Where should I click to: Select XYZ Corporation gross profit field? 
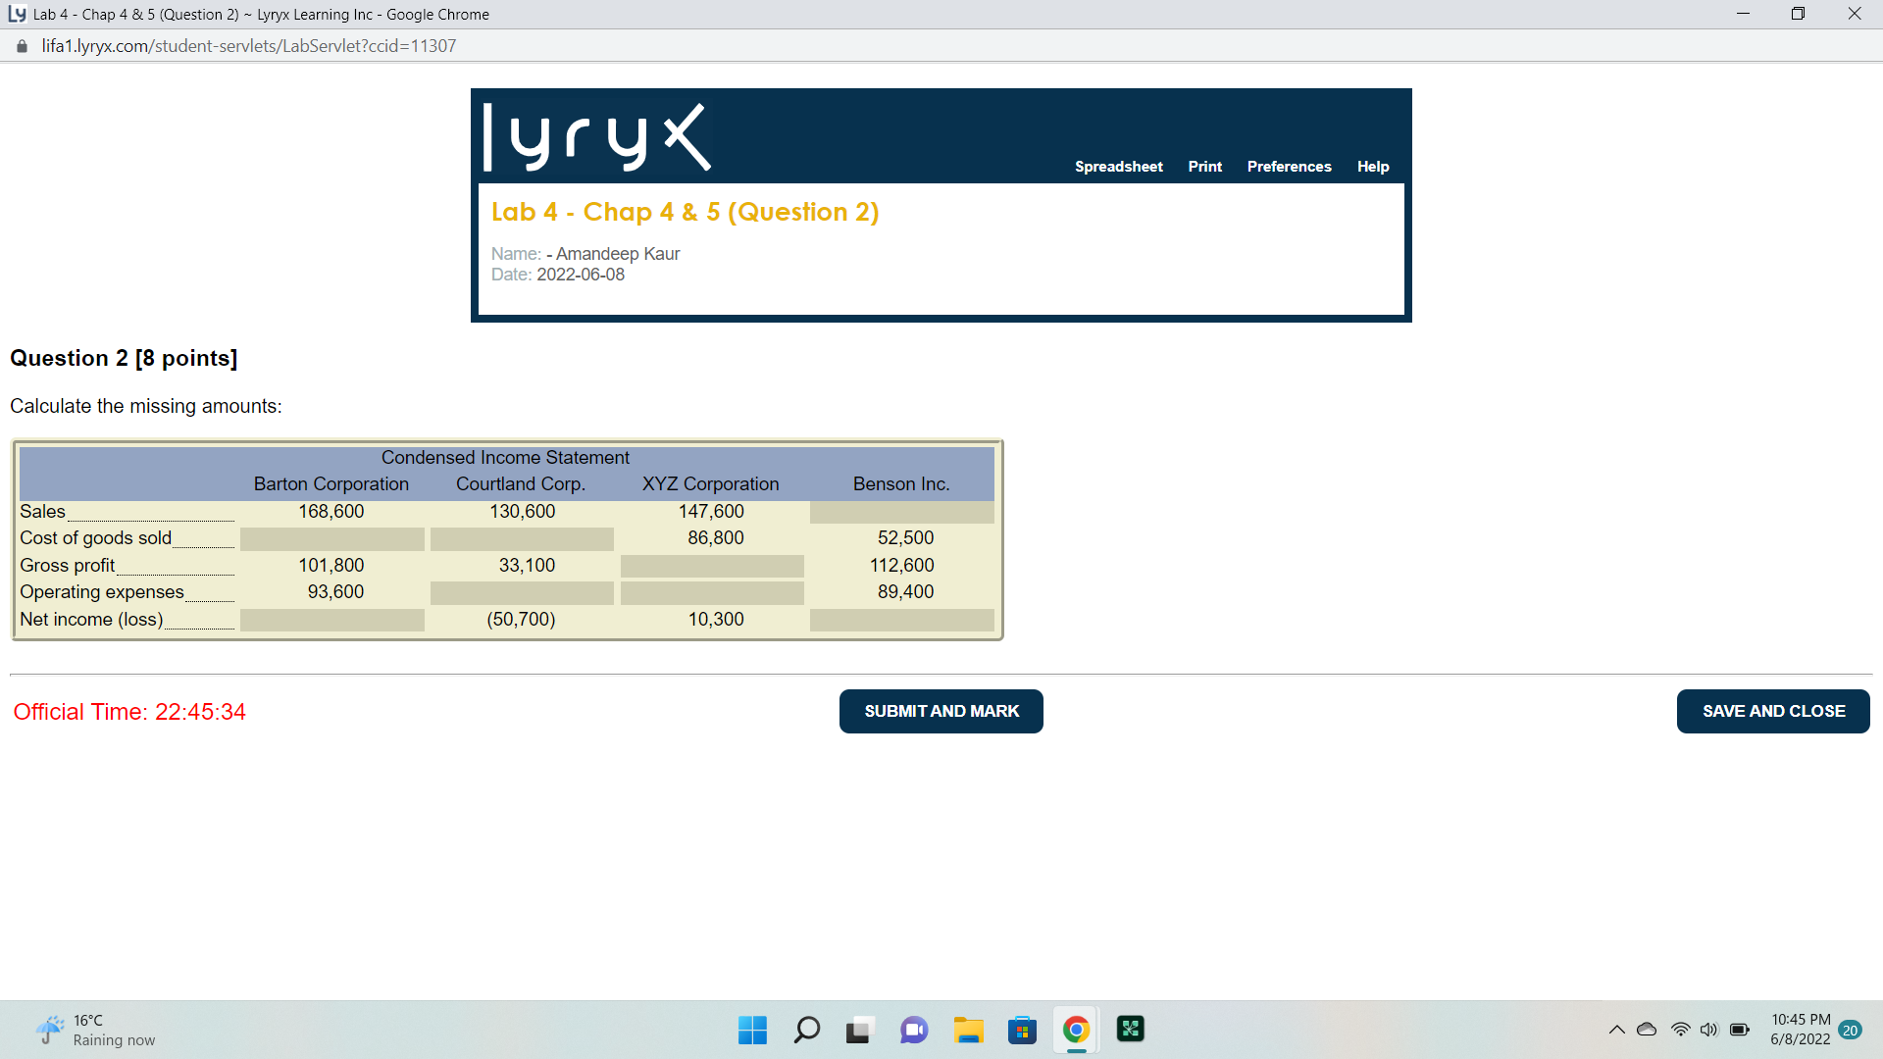click(712, 566)
